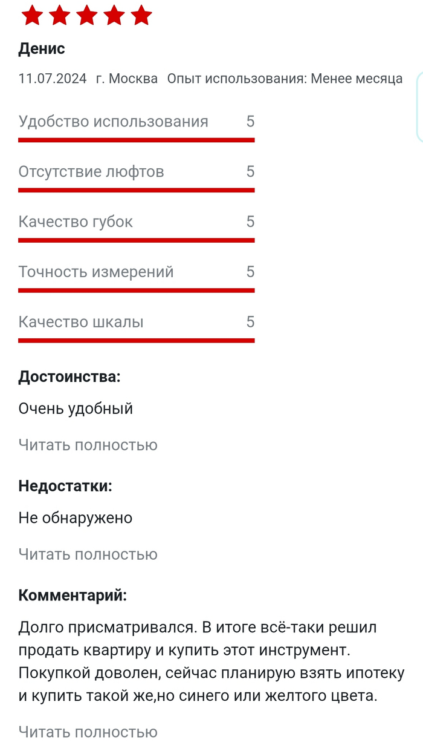Image resolution: width=423 pixels, height=748 pixels.
Task: Click the red bar under "Отсутствие люфтов"
Action: click(x=136, y=190)
